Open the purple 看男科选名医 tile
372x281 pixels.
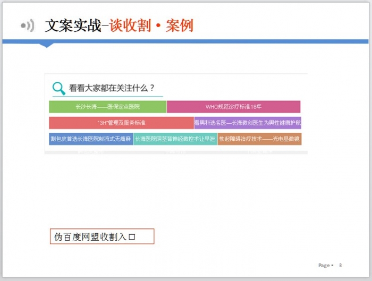pos(248,123)
